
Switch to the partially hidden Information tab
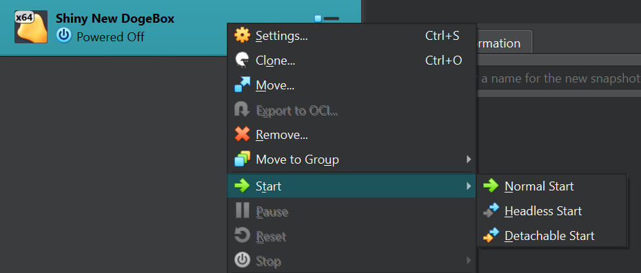point(504,43)
